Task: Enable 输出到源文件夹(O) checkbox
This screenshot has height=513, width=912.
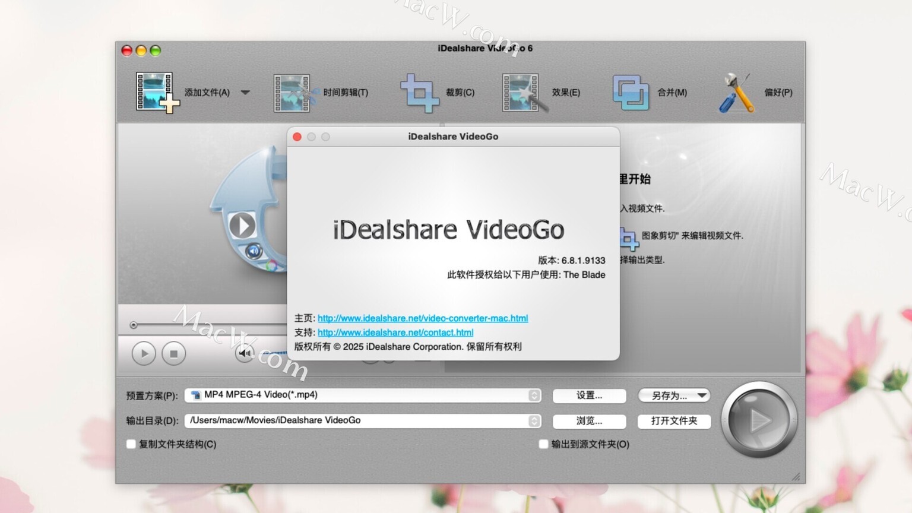Action: tap(543, 444)
